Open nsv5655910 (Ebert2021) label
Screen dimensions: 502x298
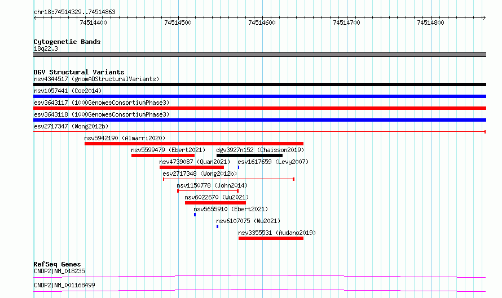(231, 209)
